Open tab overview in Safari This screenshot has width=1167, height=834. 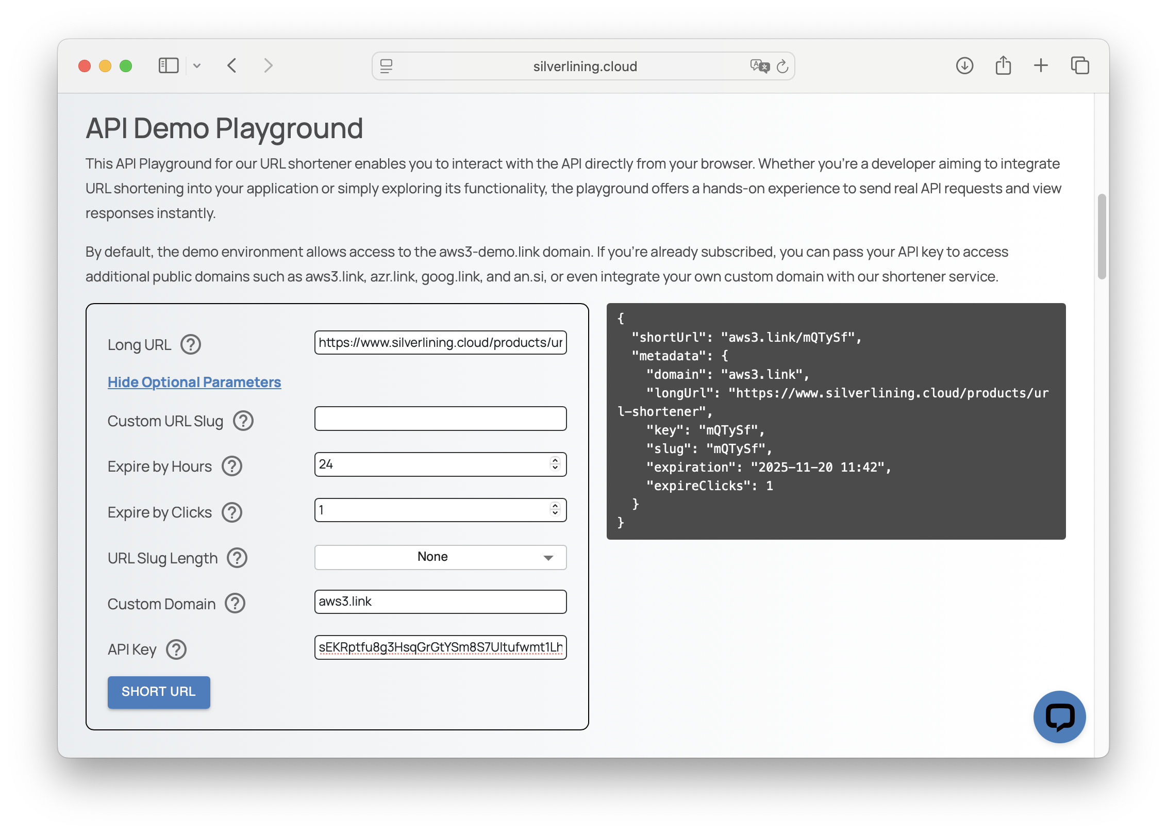point(1080,65)
